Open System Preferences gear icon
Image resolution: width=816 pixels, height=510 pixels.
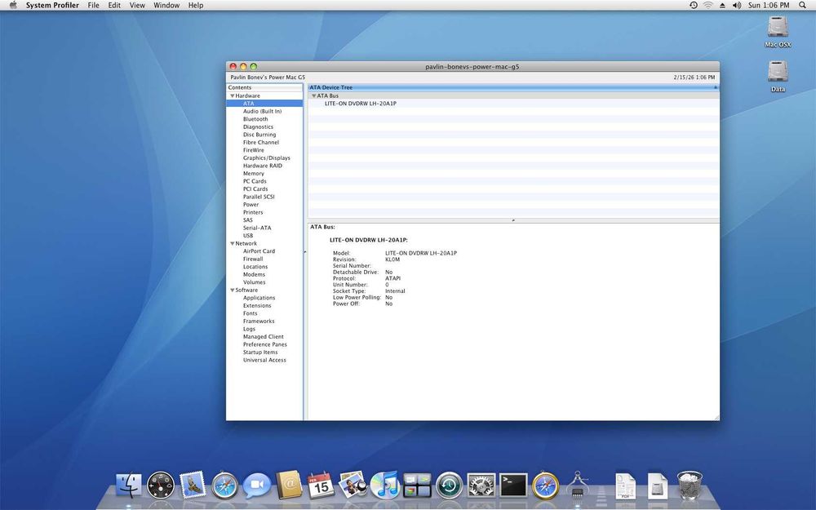coord(481,486)
